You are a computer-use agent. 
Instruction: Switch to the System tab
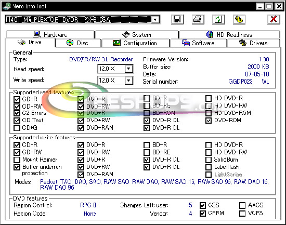click(137, 34)
